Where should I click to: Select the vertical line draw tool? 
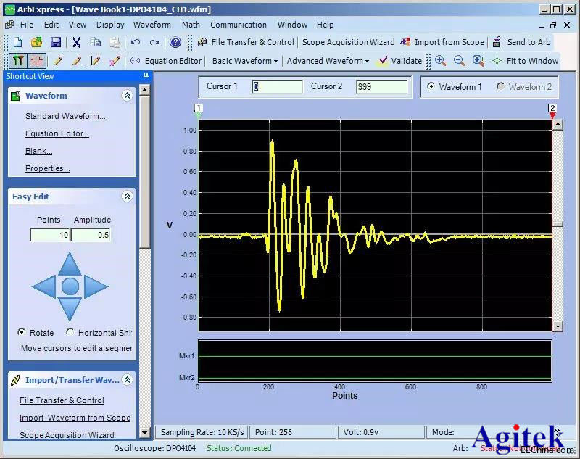(96, 61)
